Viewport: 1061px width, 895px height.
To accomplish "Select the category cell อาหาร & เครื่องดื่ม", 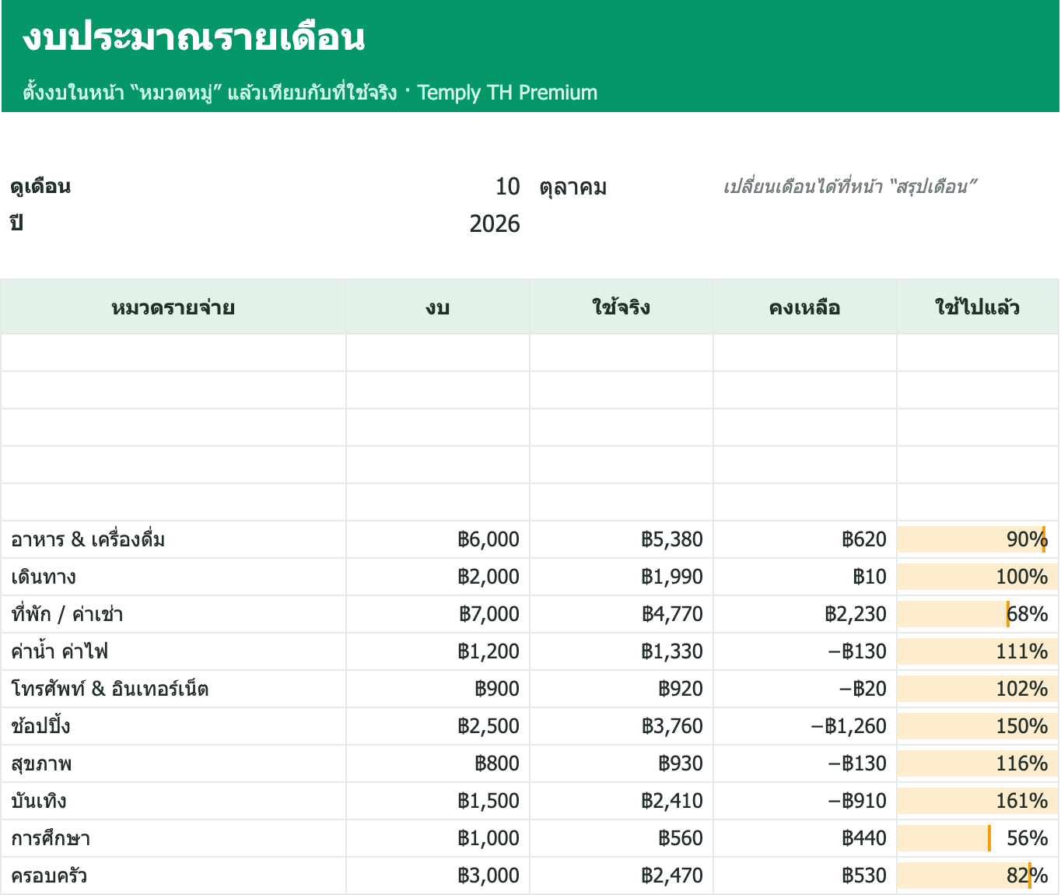I will click(173, 539).
